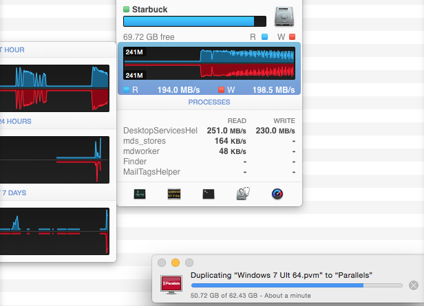Cancel the duplicating operation with X button
Viewport: 424px width, 306px height.
coord(414,285)
